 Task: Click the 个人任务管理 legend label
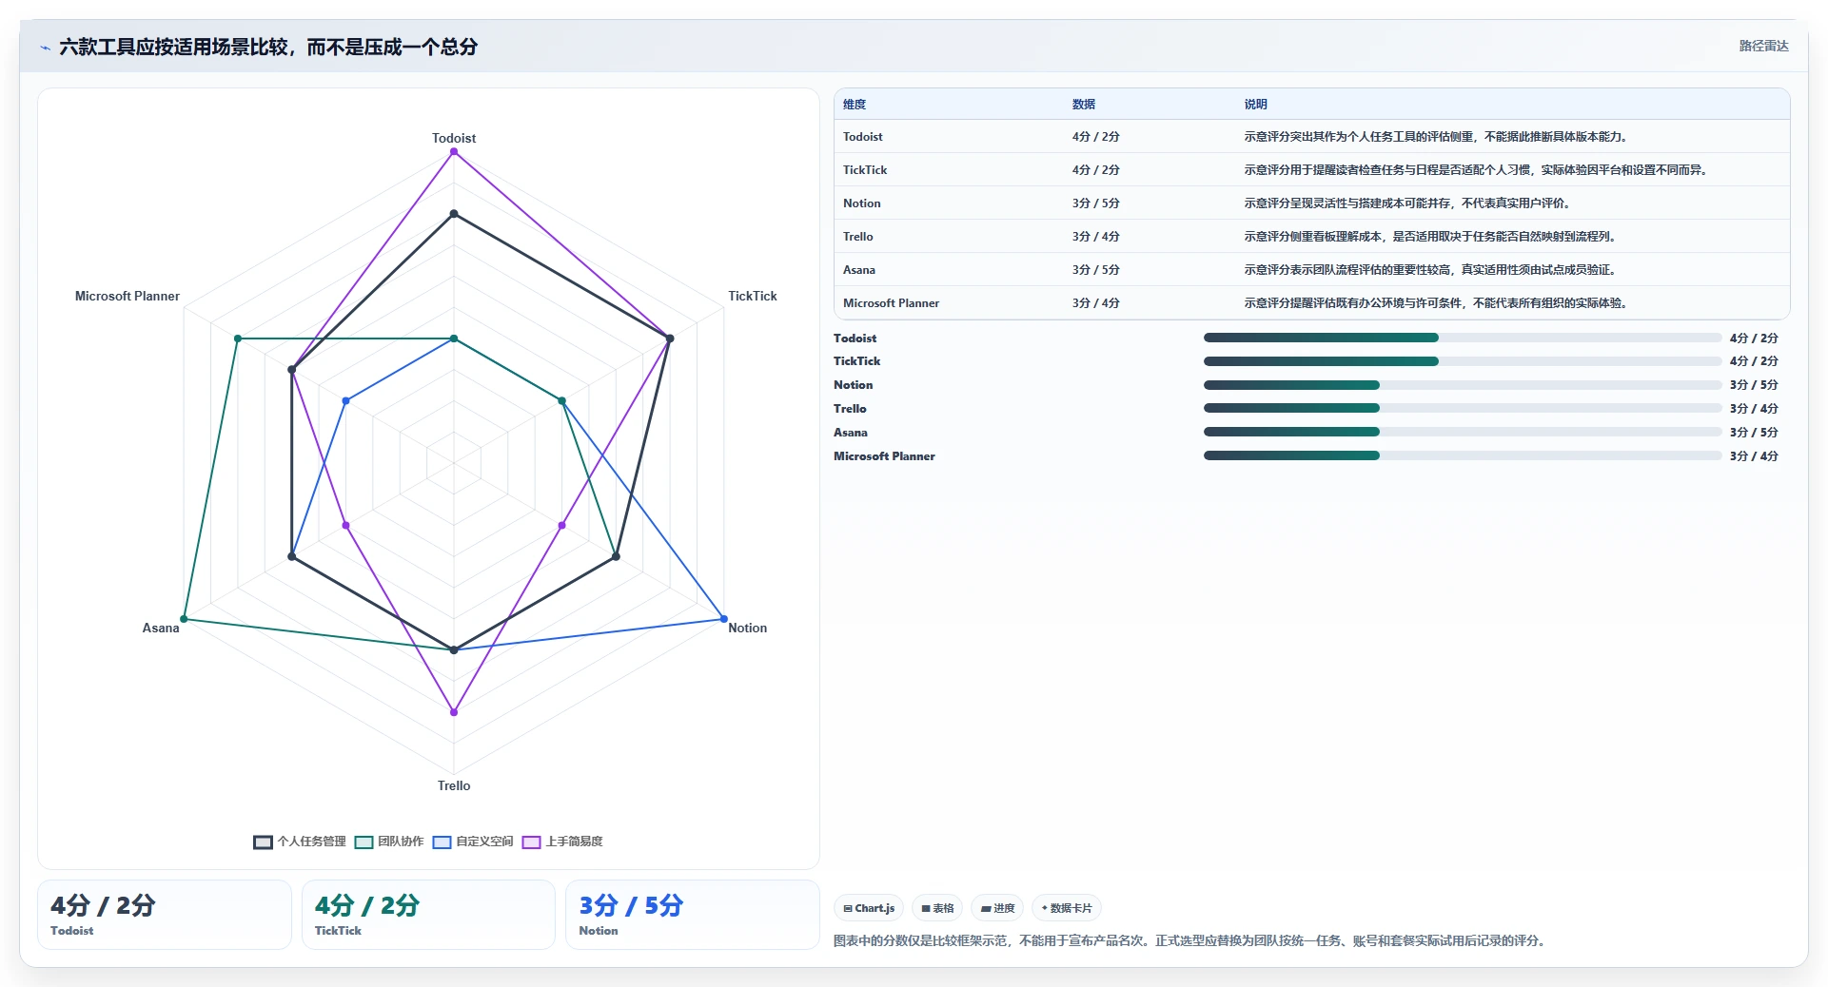tap(312, 842)
